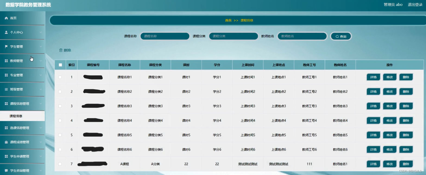Click the flag icon beside 学生管理

[x=6, y=47]
